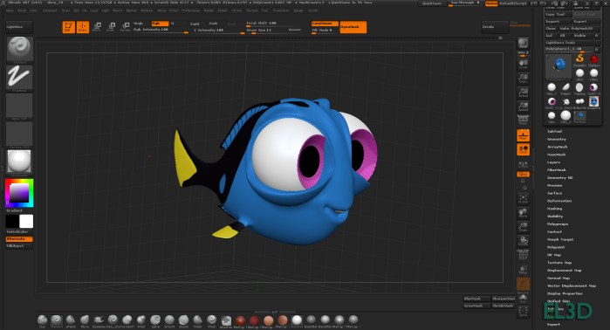Click the AAHalf icon
Image resolution: width=610 pixels, height=330 pixels.
(524, 107)
